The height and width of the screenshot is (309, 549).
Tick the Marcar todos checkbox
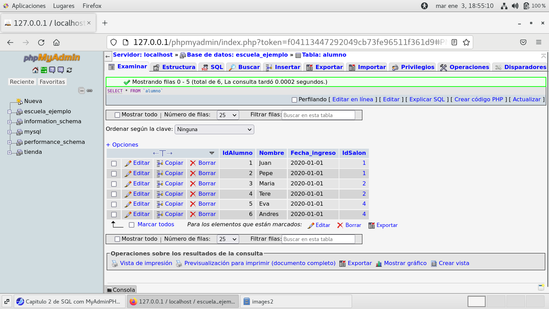coord(131,225)
